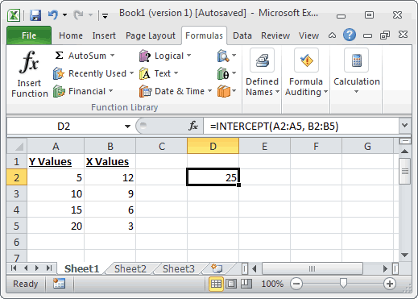Expand the Recently Used dropdown arrow
The height and width of the screenshot is (299, 418).
131,73
